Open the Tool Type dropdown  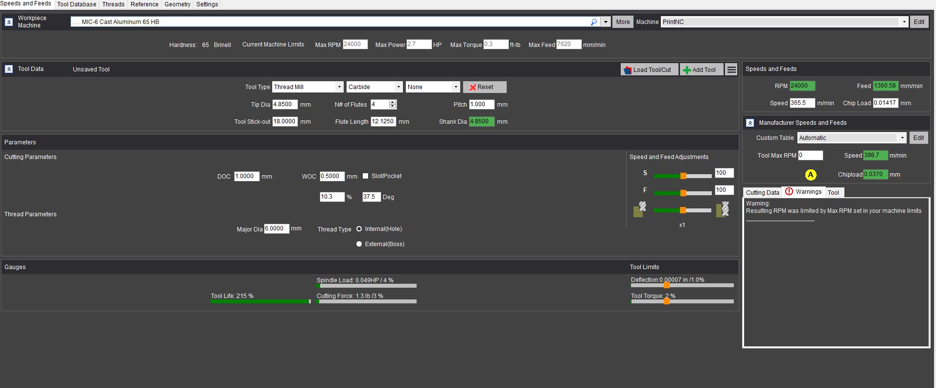coord(339,87)
